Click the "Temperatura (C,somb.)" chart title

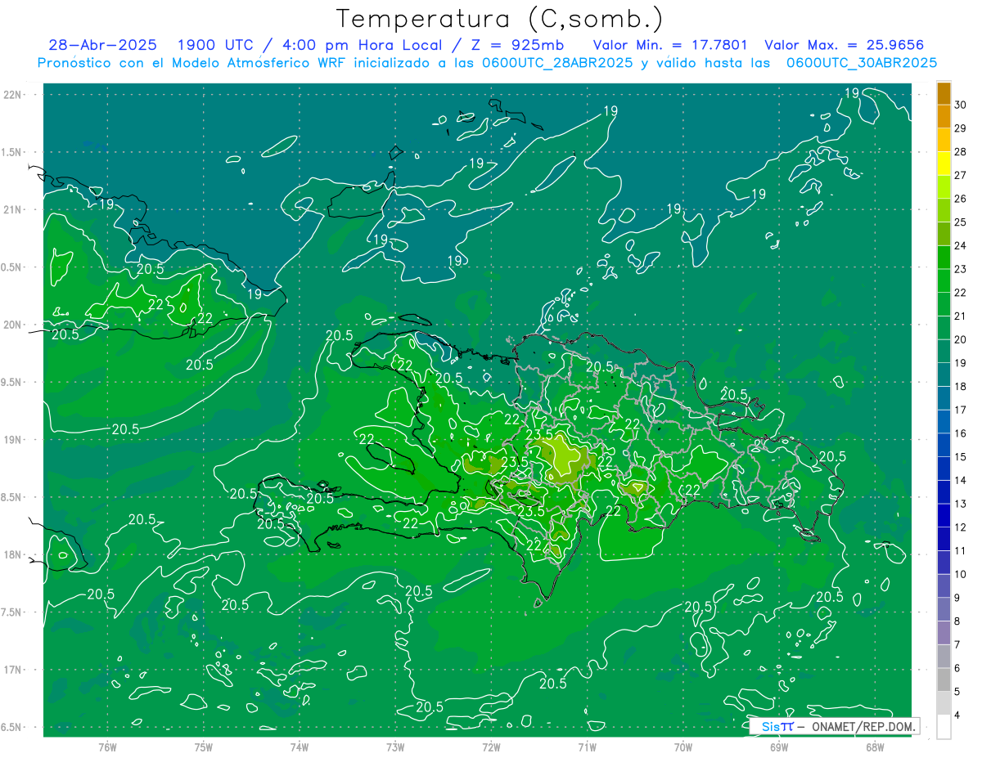click(x=499, y=18)
